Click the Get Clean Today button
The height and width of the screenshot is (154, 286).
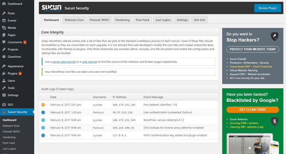pyautogui.click(x=253, y=110)
